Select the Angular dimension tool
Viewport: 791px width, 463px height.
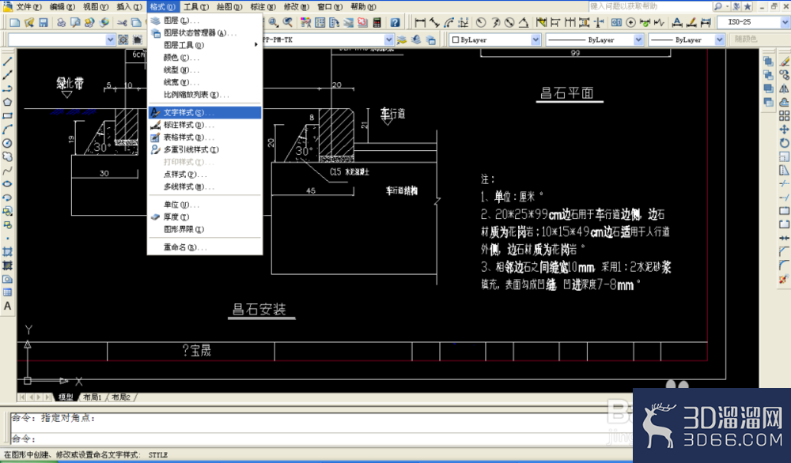pos(524,22)
